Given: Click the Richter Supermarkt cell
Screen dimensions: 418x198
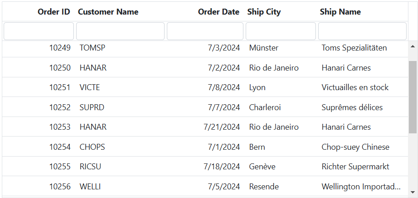Looking at the screenshot, I should [356, 167].
